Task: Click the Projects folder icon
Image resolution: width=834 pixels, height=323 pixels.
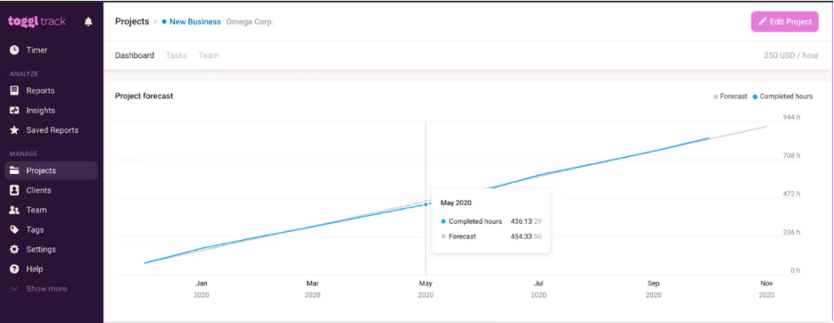Action: [x=15, y=171]
